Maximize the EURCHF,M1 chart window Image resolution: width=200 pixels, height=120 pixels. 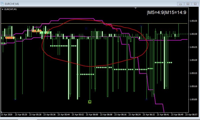[188, 4]
